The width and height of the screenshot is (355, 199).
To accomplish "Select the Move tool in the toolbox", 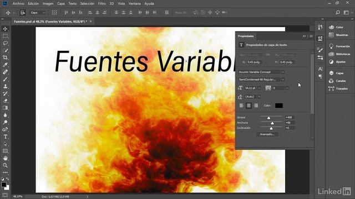I will point(5,29).
